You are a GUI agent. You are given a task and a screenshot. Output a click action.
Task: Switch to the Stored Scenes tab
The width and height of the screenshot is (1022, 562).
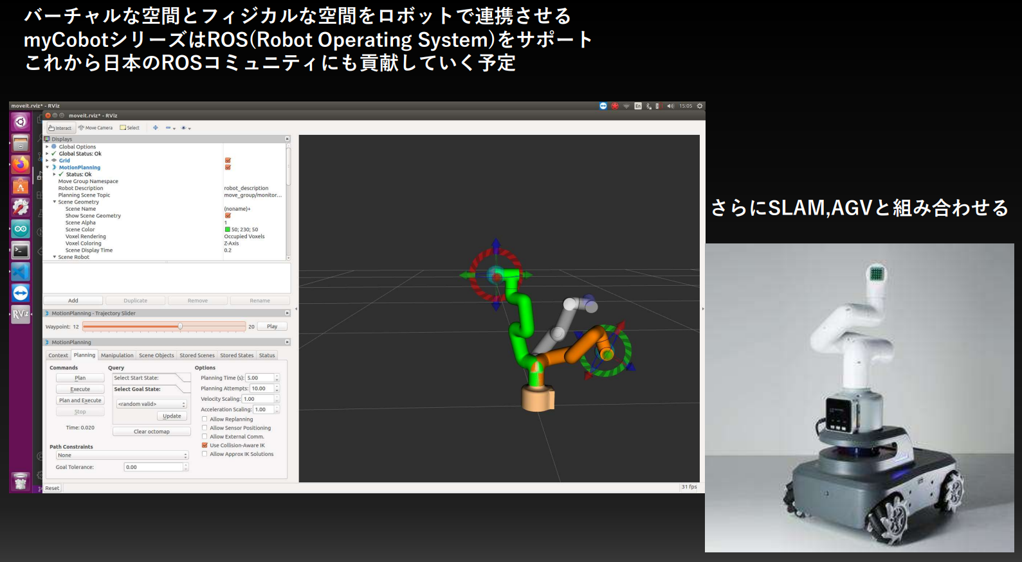pyautogui.click(x=197, y=355)
